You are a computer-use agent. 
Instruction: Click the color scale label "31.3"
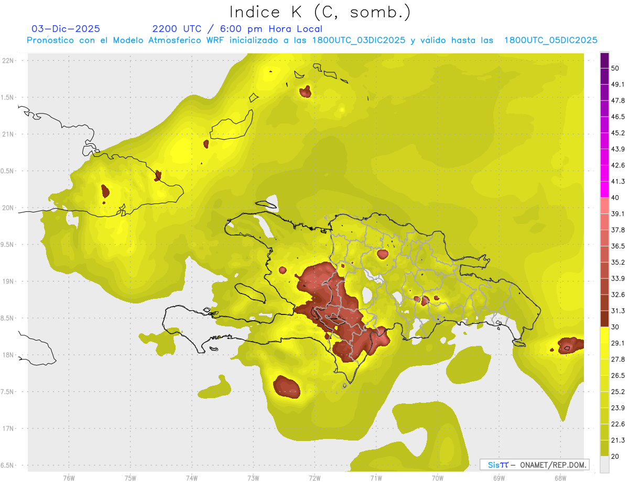tap(618, 311)
